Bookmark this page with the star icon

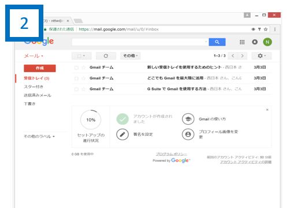pos(266,29)
